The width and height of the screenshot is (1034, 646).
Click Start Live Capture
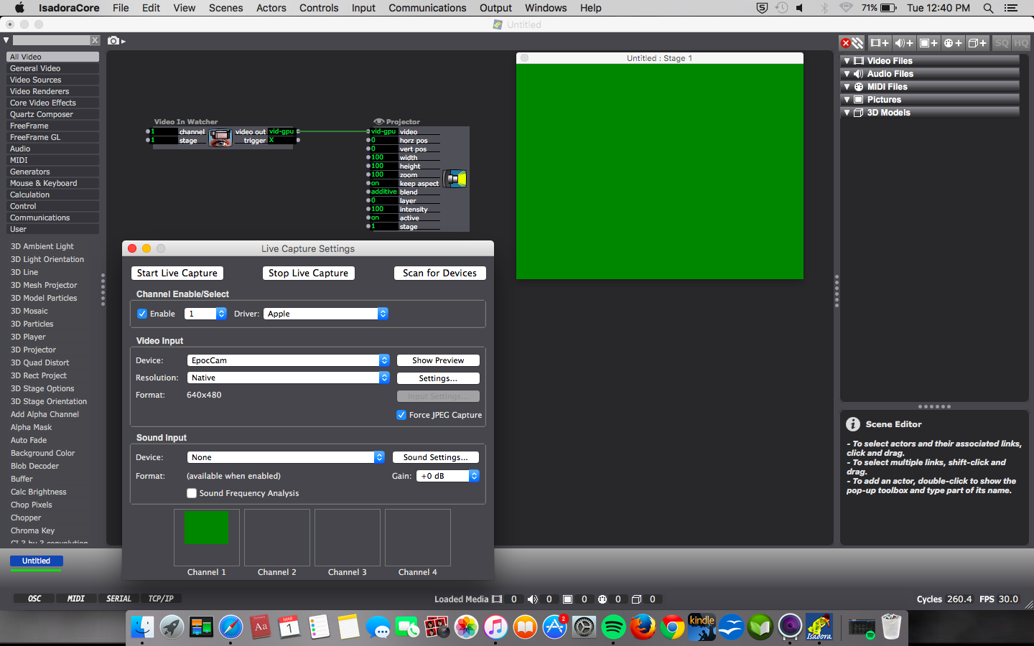[x=177, y=273]
